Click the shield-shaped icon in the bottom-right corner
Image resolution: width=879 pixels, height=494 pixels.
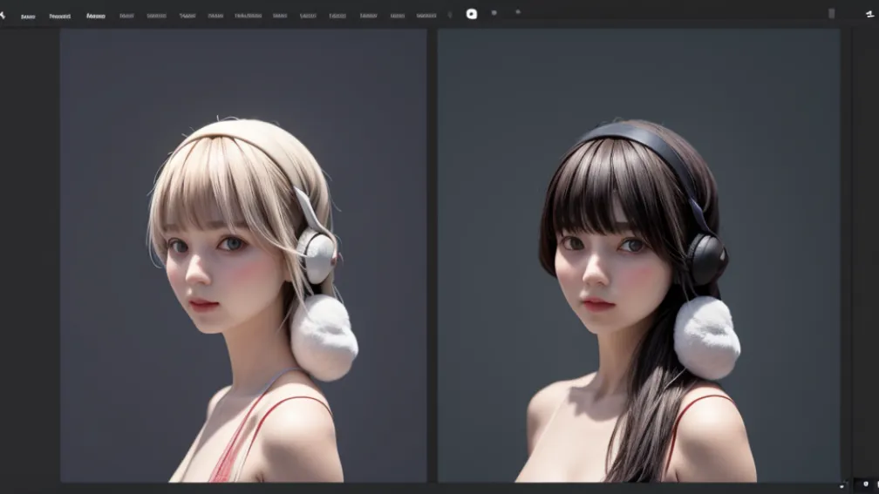[x=865, y=484]
